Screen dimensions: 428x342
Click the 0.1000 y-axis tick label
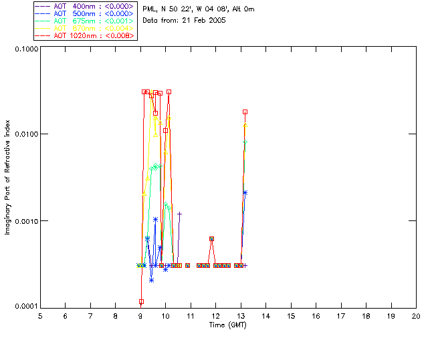tap(26, 49)
